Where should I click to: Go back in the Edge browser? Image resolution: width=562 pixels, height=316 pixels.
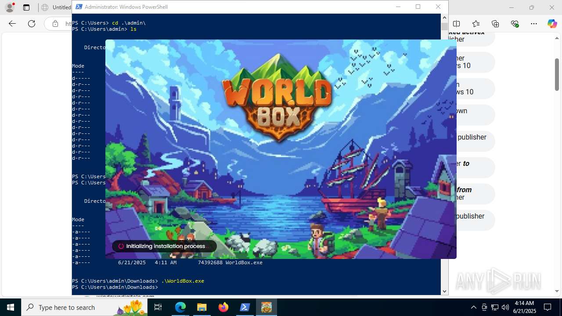pos(12,24)
